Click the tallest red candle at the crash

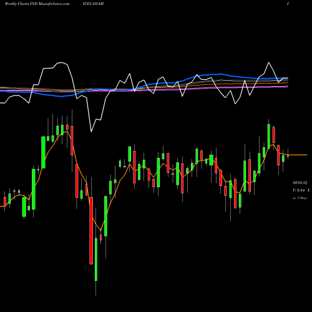point(91,231)
